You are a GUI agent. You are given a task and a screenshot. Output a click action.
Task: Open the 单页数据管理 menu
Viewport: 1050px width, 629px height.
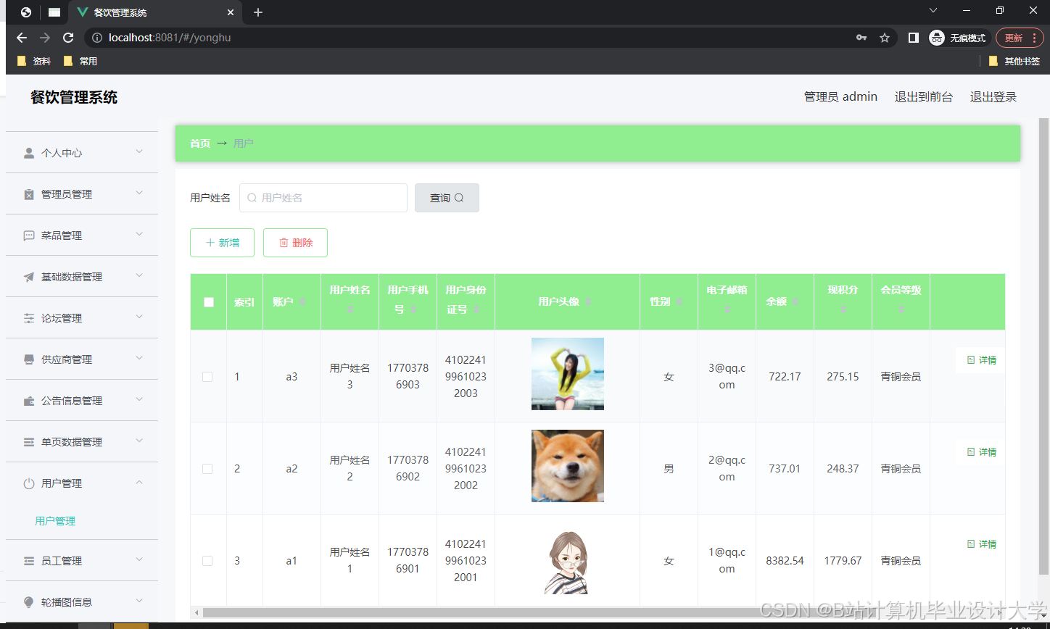coord(82,442)
